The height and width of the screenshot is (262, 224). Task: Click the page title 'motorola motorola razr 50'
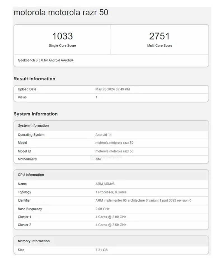(61, 12)
